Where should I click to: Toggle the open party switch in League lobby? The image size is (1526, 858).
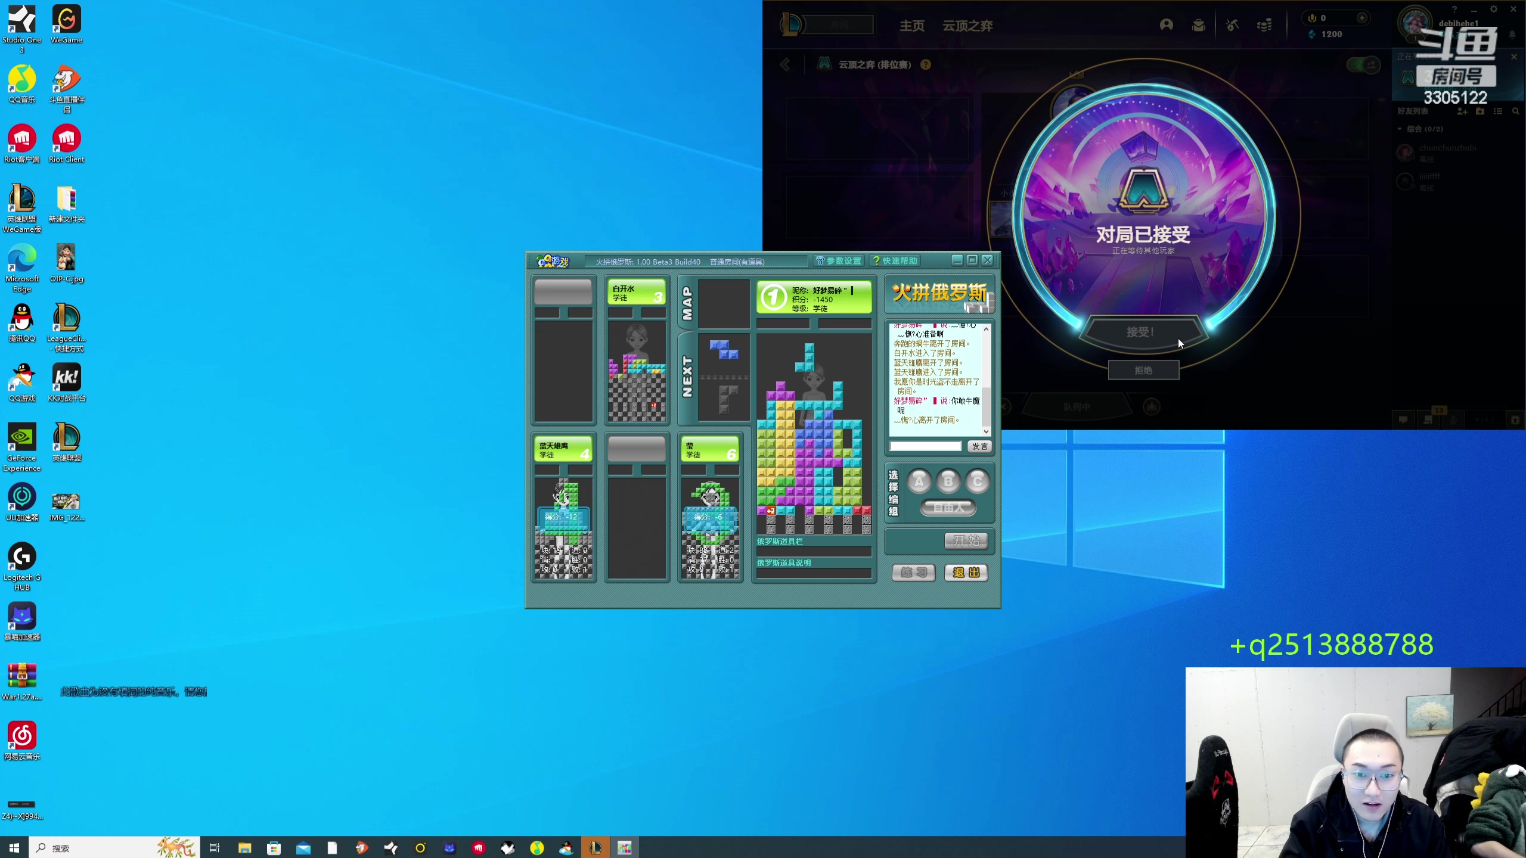(x=1364, y=64)
